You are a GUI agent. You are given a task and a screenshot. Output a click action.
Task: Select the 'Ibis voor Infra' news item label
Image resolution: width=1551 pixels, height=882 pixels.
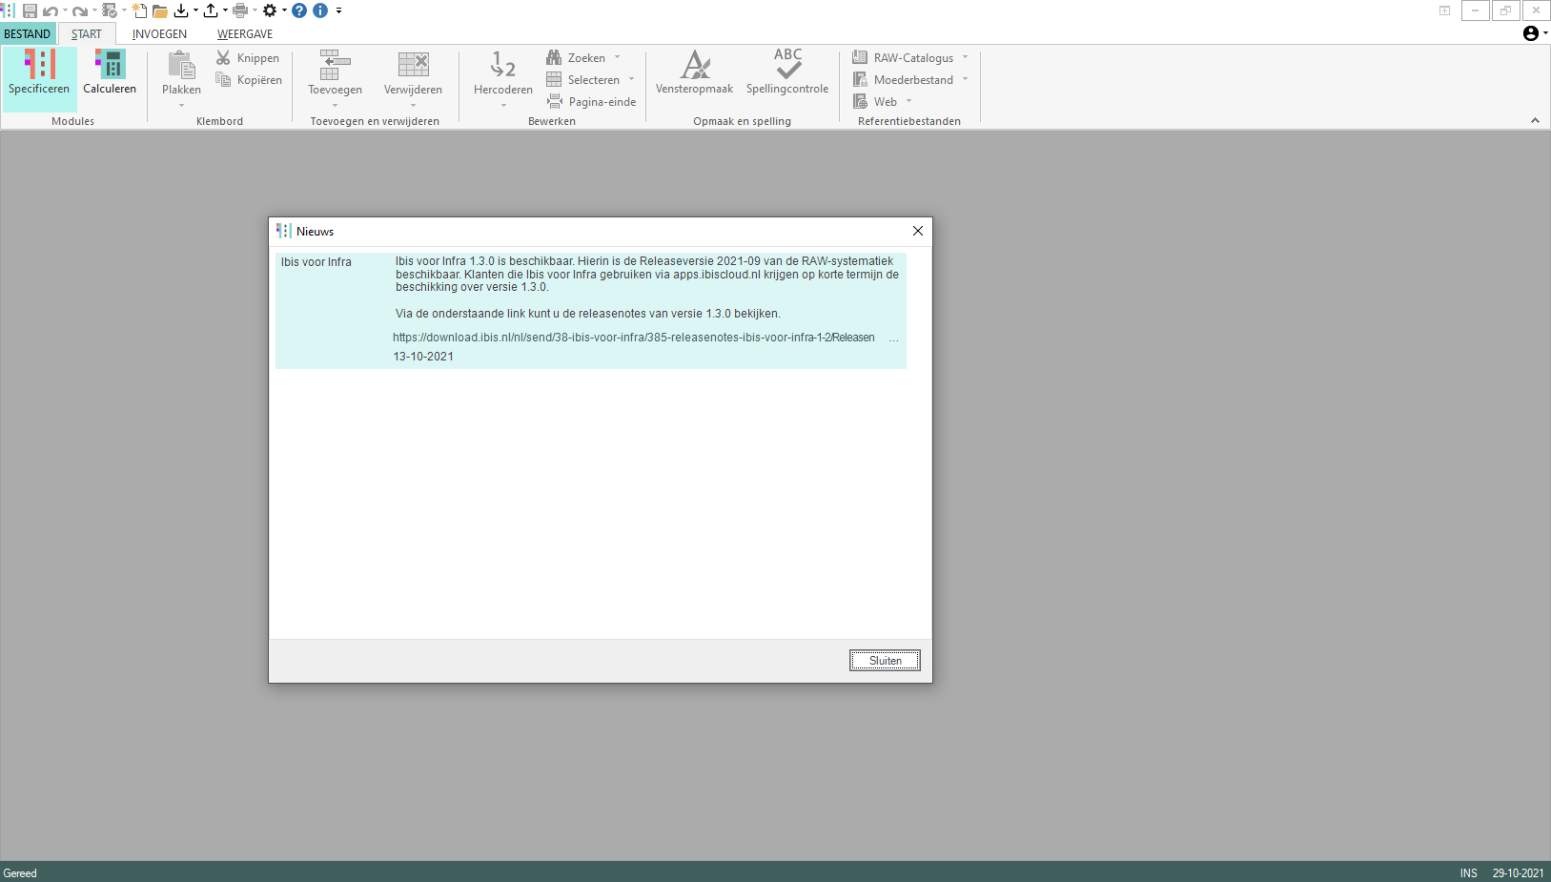316,262
